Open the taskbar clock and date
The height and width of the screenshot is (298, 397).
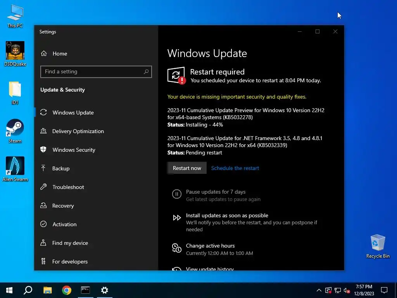click(364, 290)
